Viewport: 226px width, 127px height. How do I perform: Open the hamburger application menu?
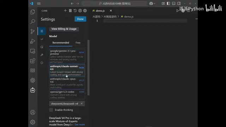pos(39,4)
